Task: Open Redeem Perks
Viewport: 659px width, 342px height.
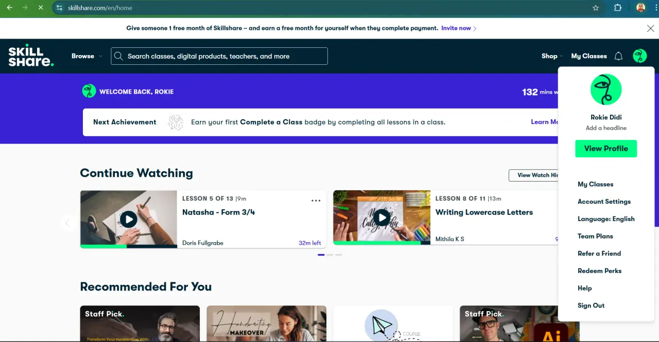Action: [x=599, y=271]
